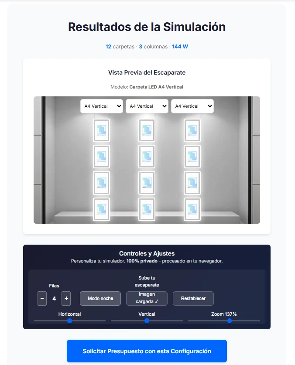Decrease rows with the minus button
Image resolution: width=295 pixels, height=365 pixels.
[x=42, y=298]
